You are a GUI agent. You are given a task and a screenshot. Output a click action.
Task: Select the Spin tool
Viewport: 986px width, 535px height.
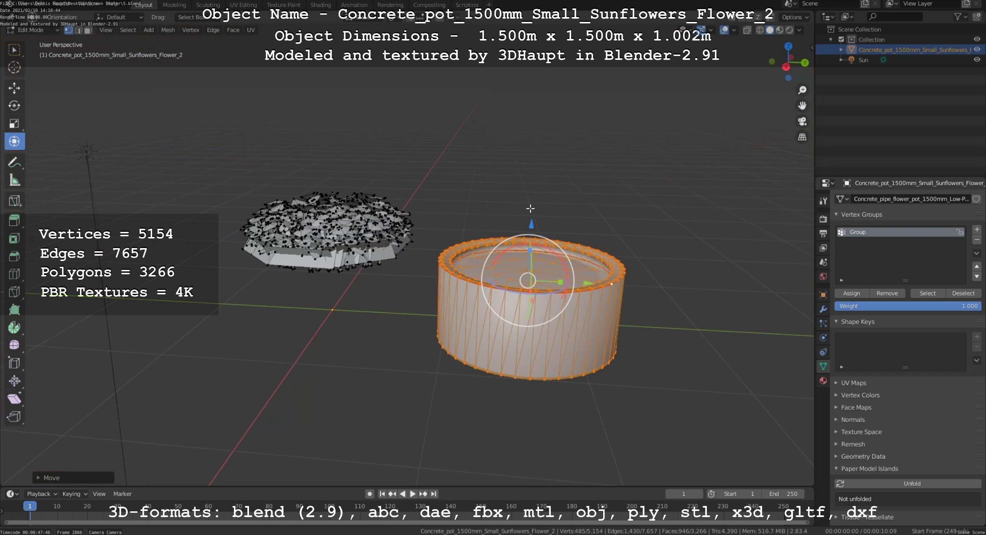pyautogui.click(x=15, y=327)
